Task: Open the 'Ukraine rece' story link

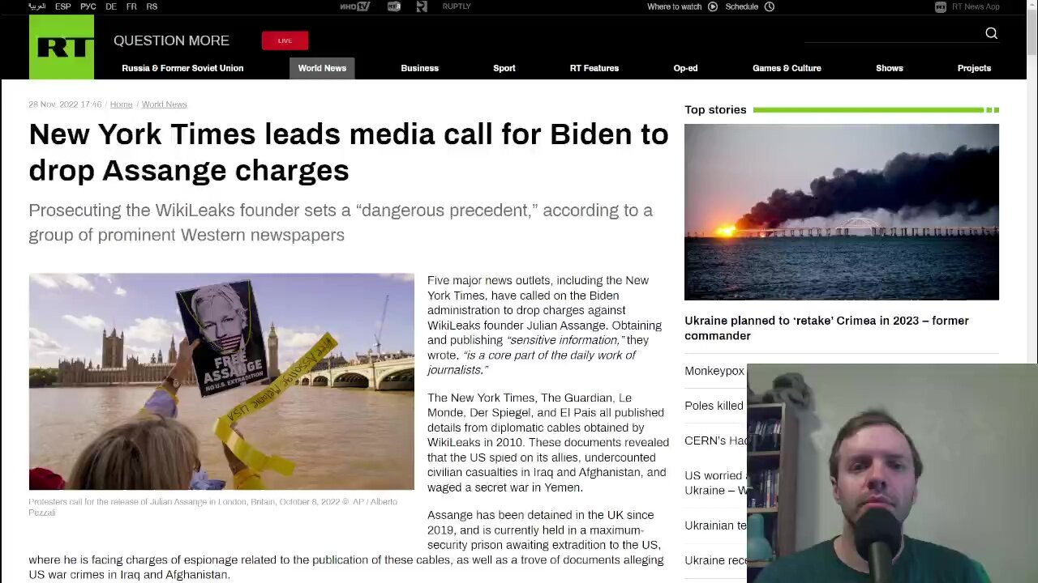Action: click(715, 560)
